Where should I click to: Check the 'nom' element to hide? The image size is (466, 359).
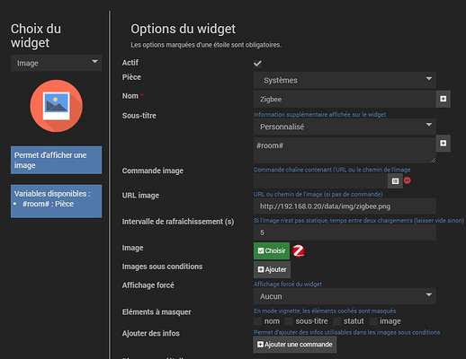(257, 321)
